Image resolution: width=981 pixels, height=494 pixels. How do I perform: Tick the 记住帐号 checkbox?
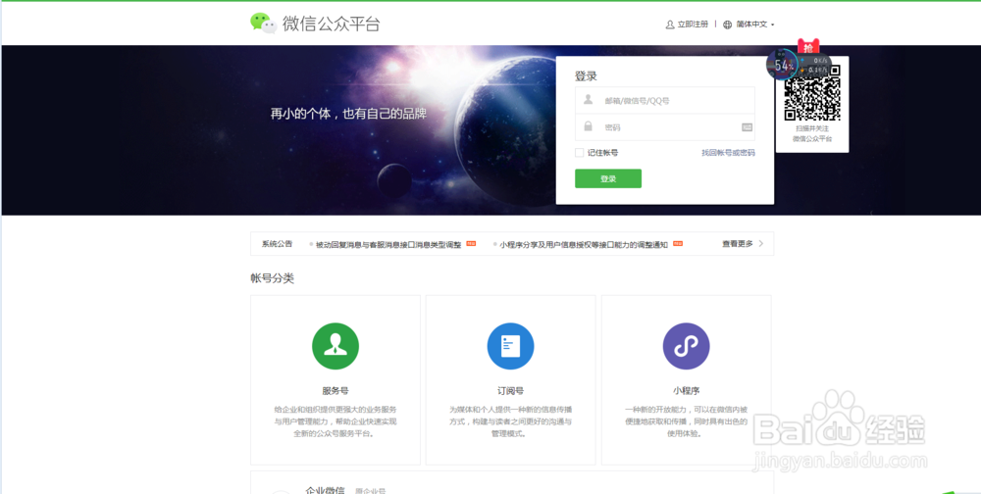pos(580,153)
